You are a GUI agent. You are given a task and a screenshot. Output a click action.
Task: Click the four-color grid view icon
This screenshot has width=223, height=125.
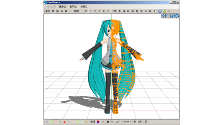(164, 11)
